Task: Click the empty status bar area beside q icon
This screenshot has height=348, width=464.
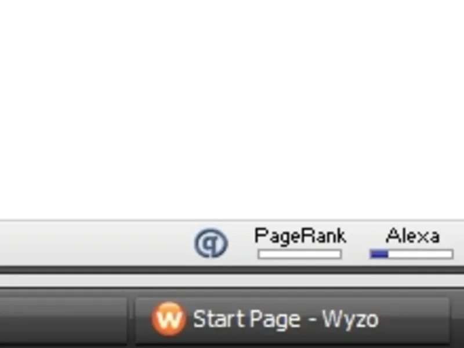Action: 95,243
